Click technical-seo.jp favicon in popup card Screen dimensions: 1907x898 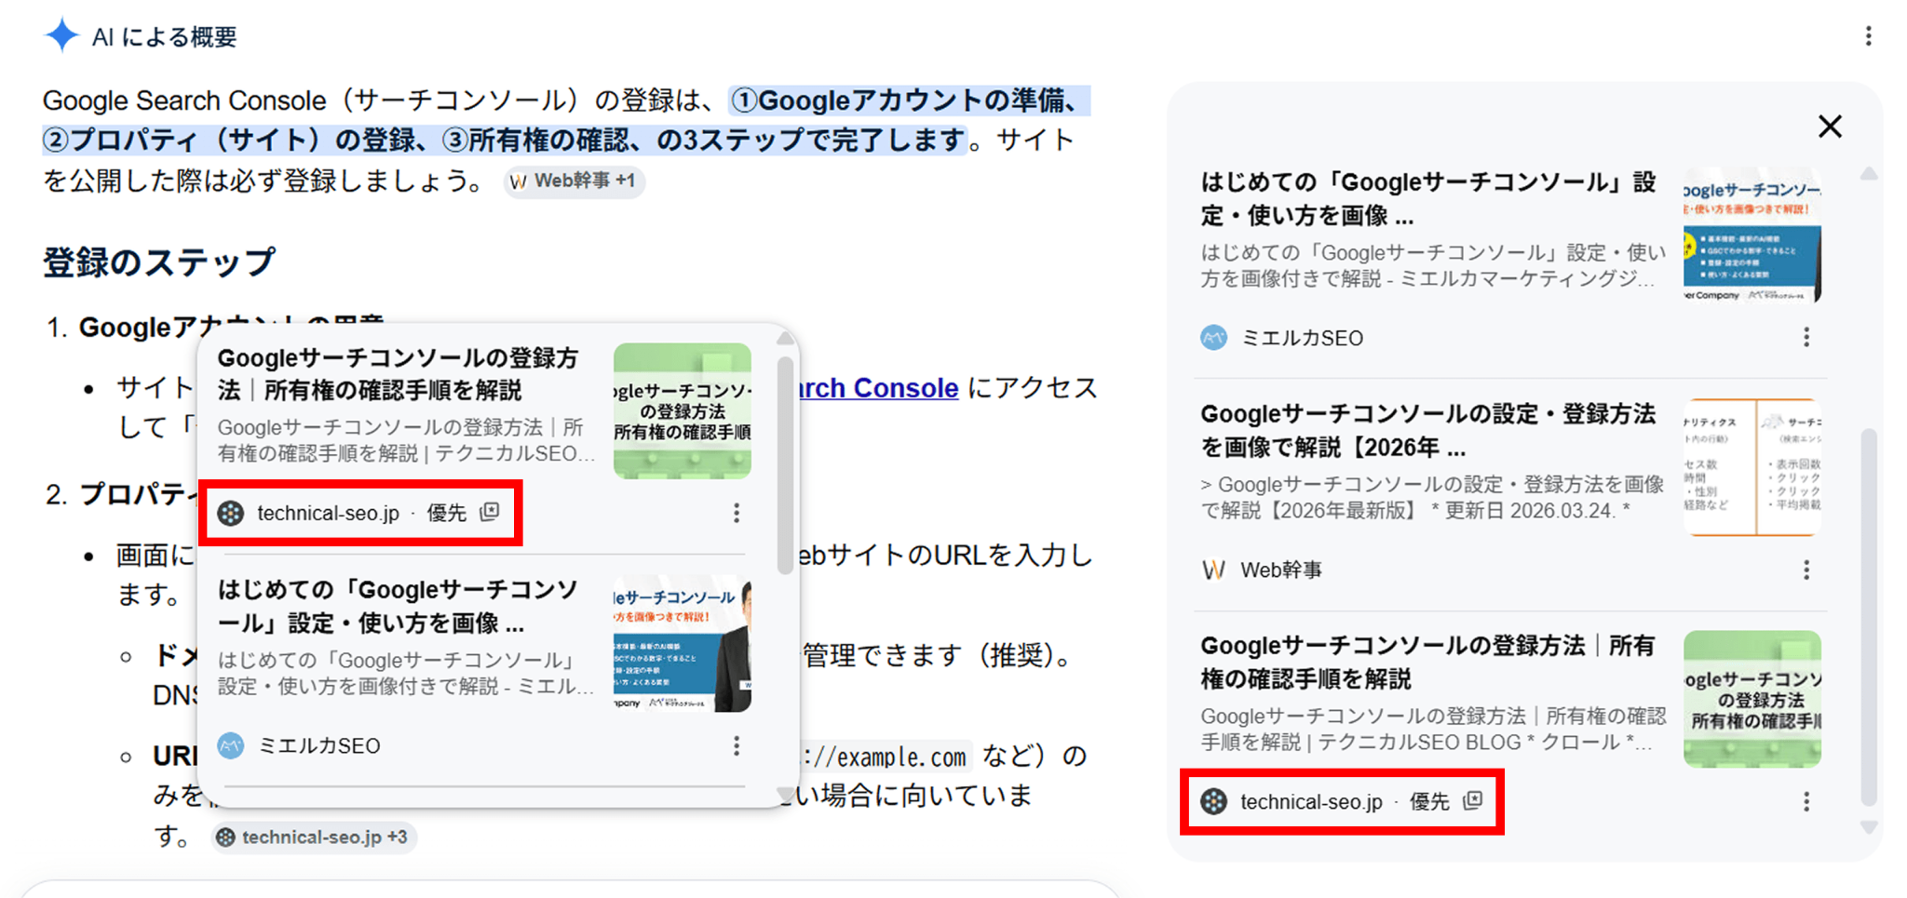[x=231, y=513]
